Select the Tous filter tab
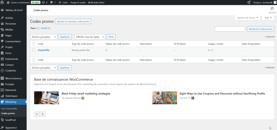The image size is (277, 130). [x=33, y=28]
